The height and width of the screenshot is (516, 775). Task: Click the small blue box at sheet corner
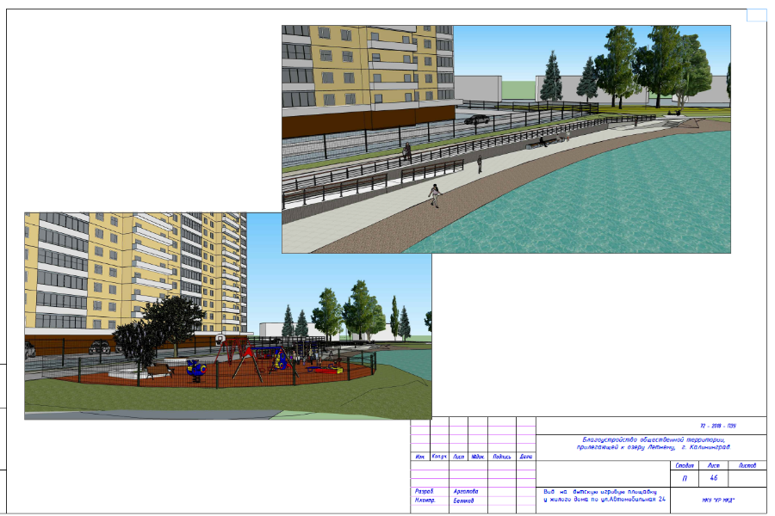click(756, 15)
